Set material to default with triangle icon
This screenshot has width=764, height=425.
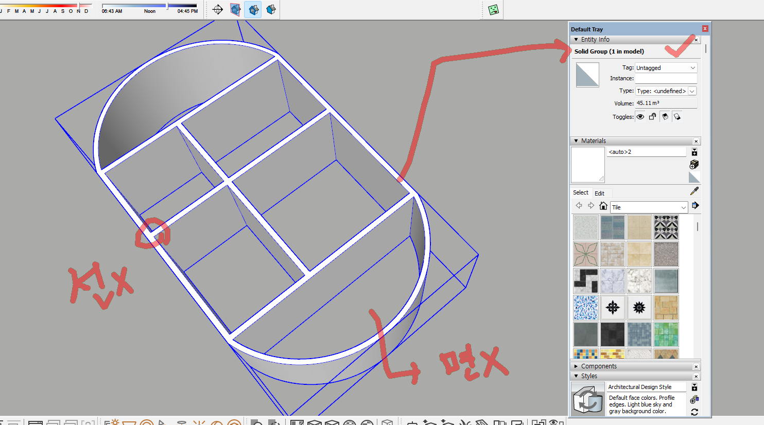point(694,177)
